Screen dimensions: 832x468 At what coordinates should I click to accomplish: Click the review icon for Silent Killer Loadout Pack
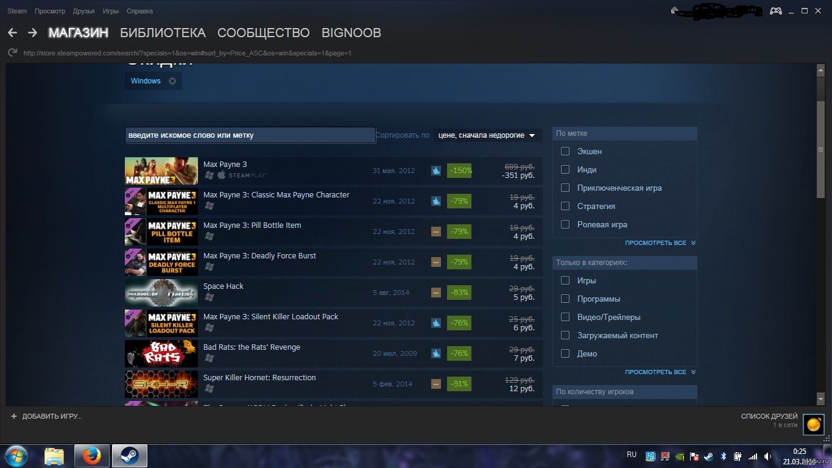pyautogui.click(x=436, y=323)
